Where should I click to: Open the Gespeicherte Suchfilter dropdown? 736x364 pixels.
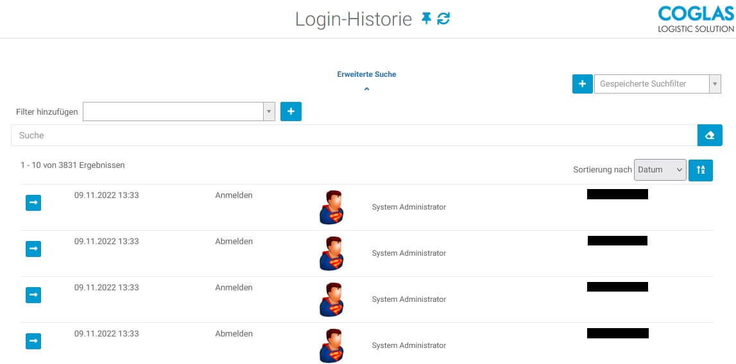(x=657, y=84)
